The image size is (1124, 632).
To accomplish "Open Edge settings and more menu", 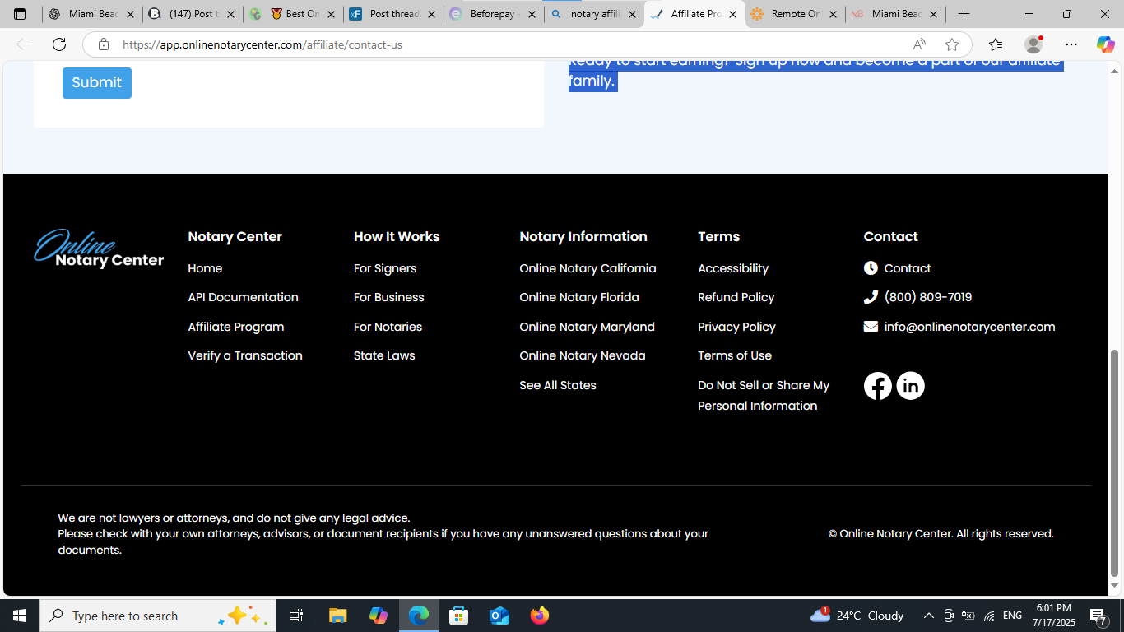I will (1071, 44).
